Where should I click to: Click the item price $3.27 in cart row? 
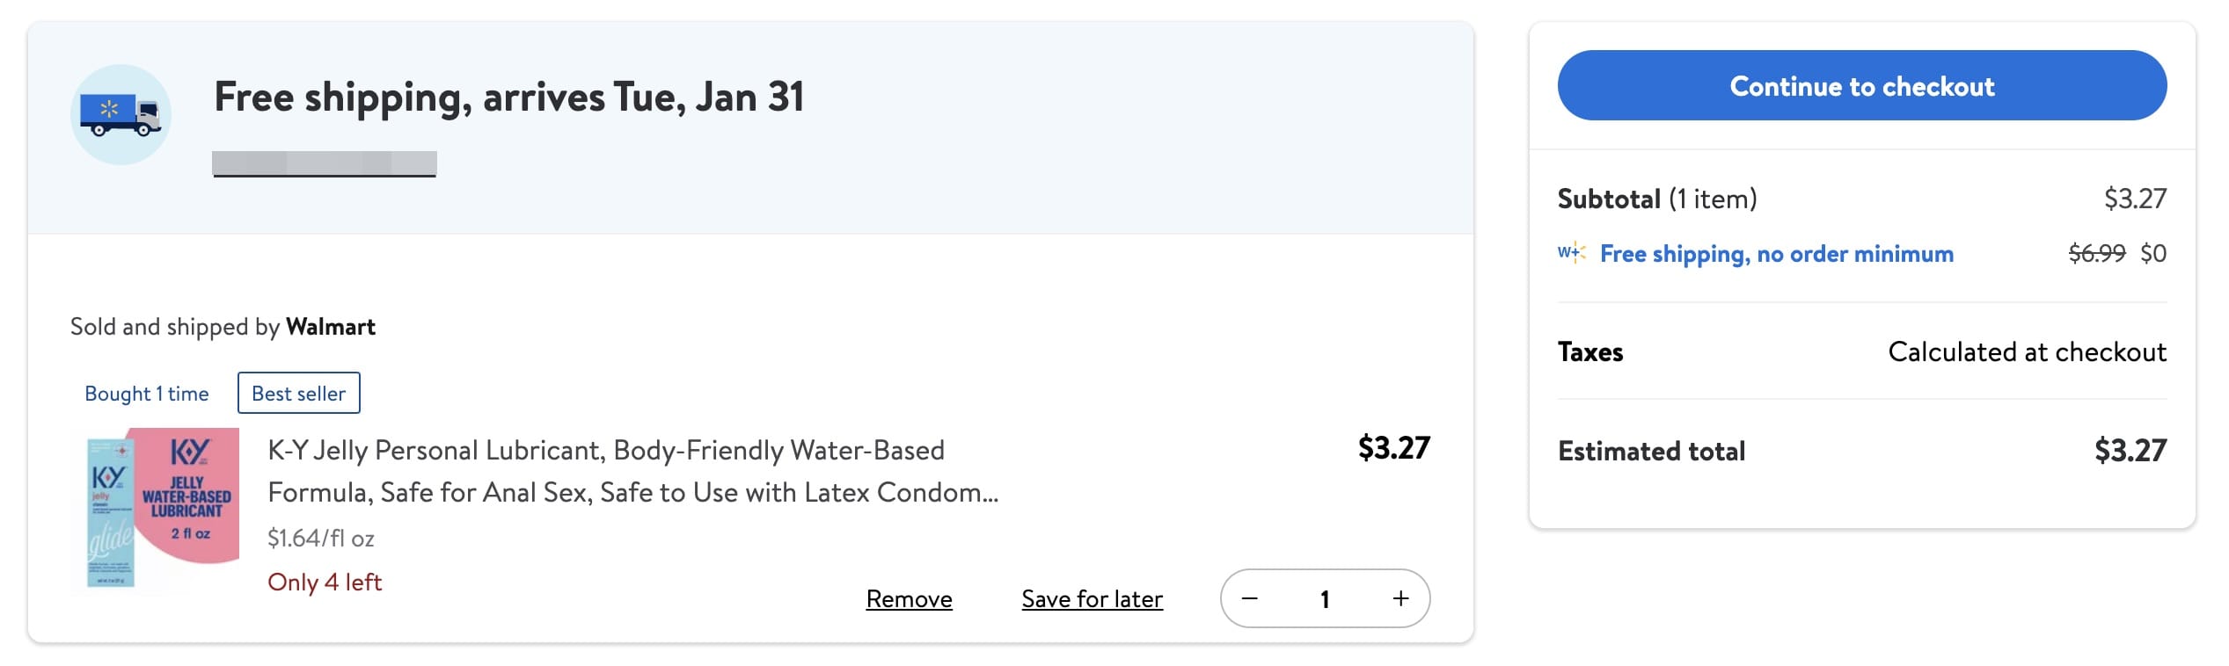1393,448
